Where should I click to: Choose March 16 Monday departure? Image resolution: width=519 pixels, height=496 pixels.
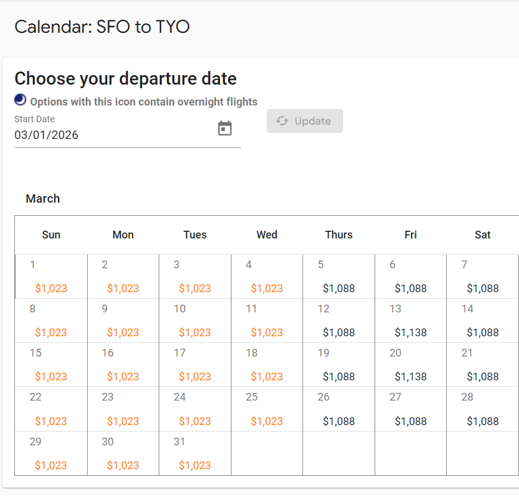123,376
